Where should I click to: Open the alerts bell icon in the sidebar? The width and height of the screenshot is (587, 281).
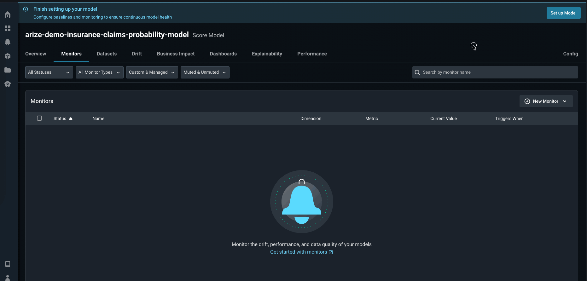click(8, 42)
